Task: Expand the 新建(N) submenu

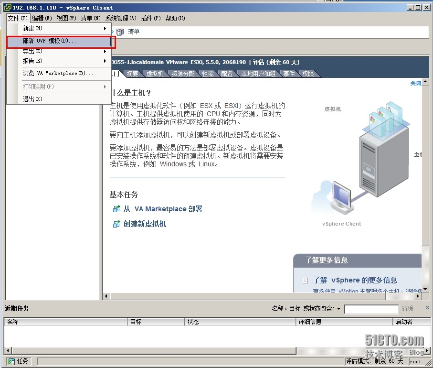Action: click(x=59, y=28)
